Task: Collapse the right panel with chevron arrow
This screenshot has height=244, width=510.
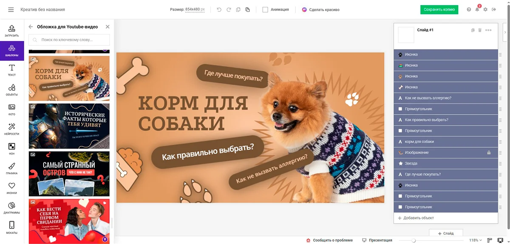Action: (505, 32)
